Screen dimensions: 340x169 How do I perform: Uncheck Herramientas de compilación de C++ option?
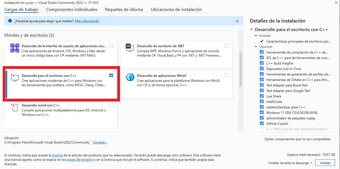coord(262,52)
